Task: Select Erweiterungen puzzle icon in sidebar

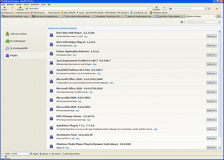Action: coord(8,41)
